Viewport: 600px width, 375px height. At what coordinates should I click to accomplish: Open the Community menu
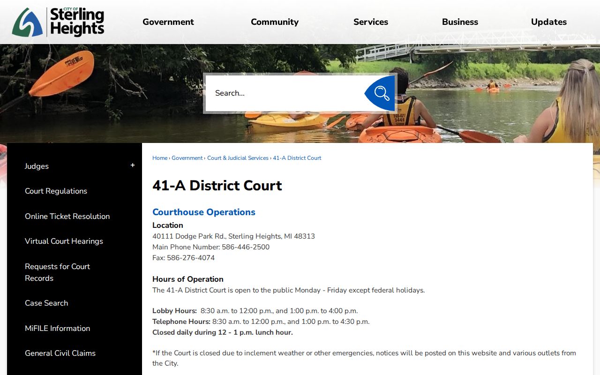(x=275, y=22)
